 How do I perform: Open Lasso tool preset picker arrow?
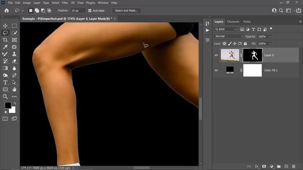[23, 11]
